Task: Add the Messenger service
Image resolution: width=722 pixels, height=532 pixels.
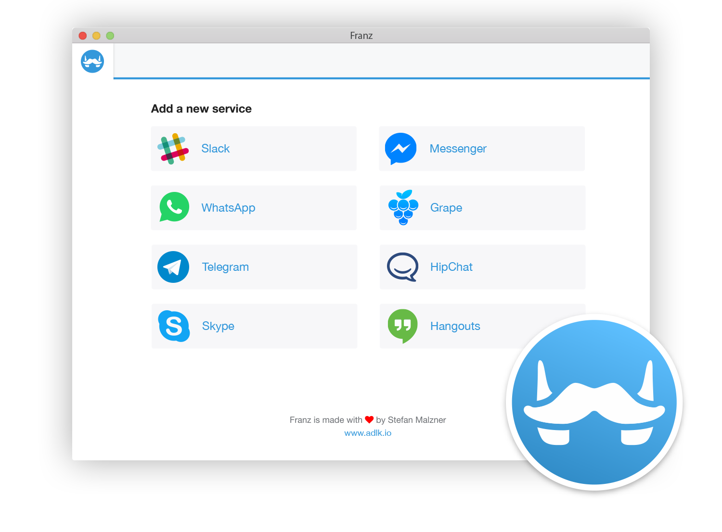Action: pos(482,149)
